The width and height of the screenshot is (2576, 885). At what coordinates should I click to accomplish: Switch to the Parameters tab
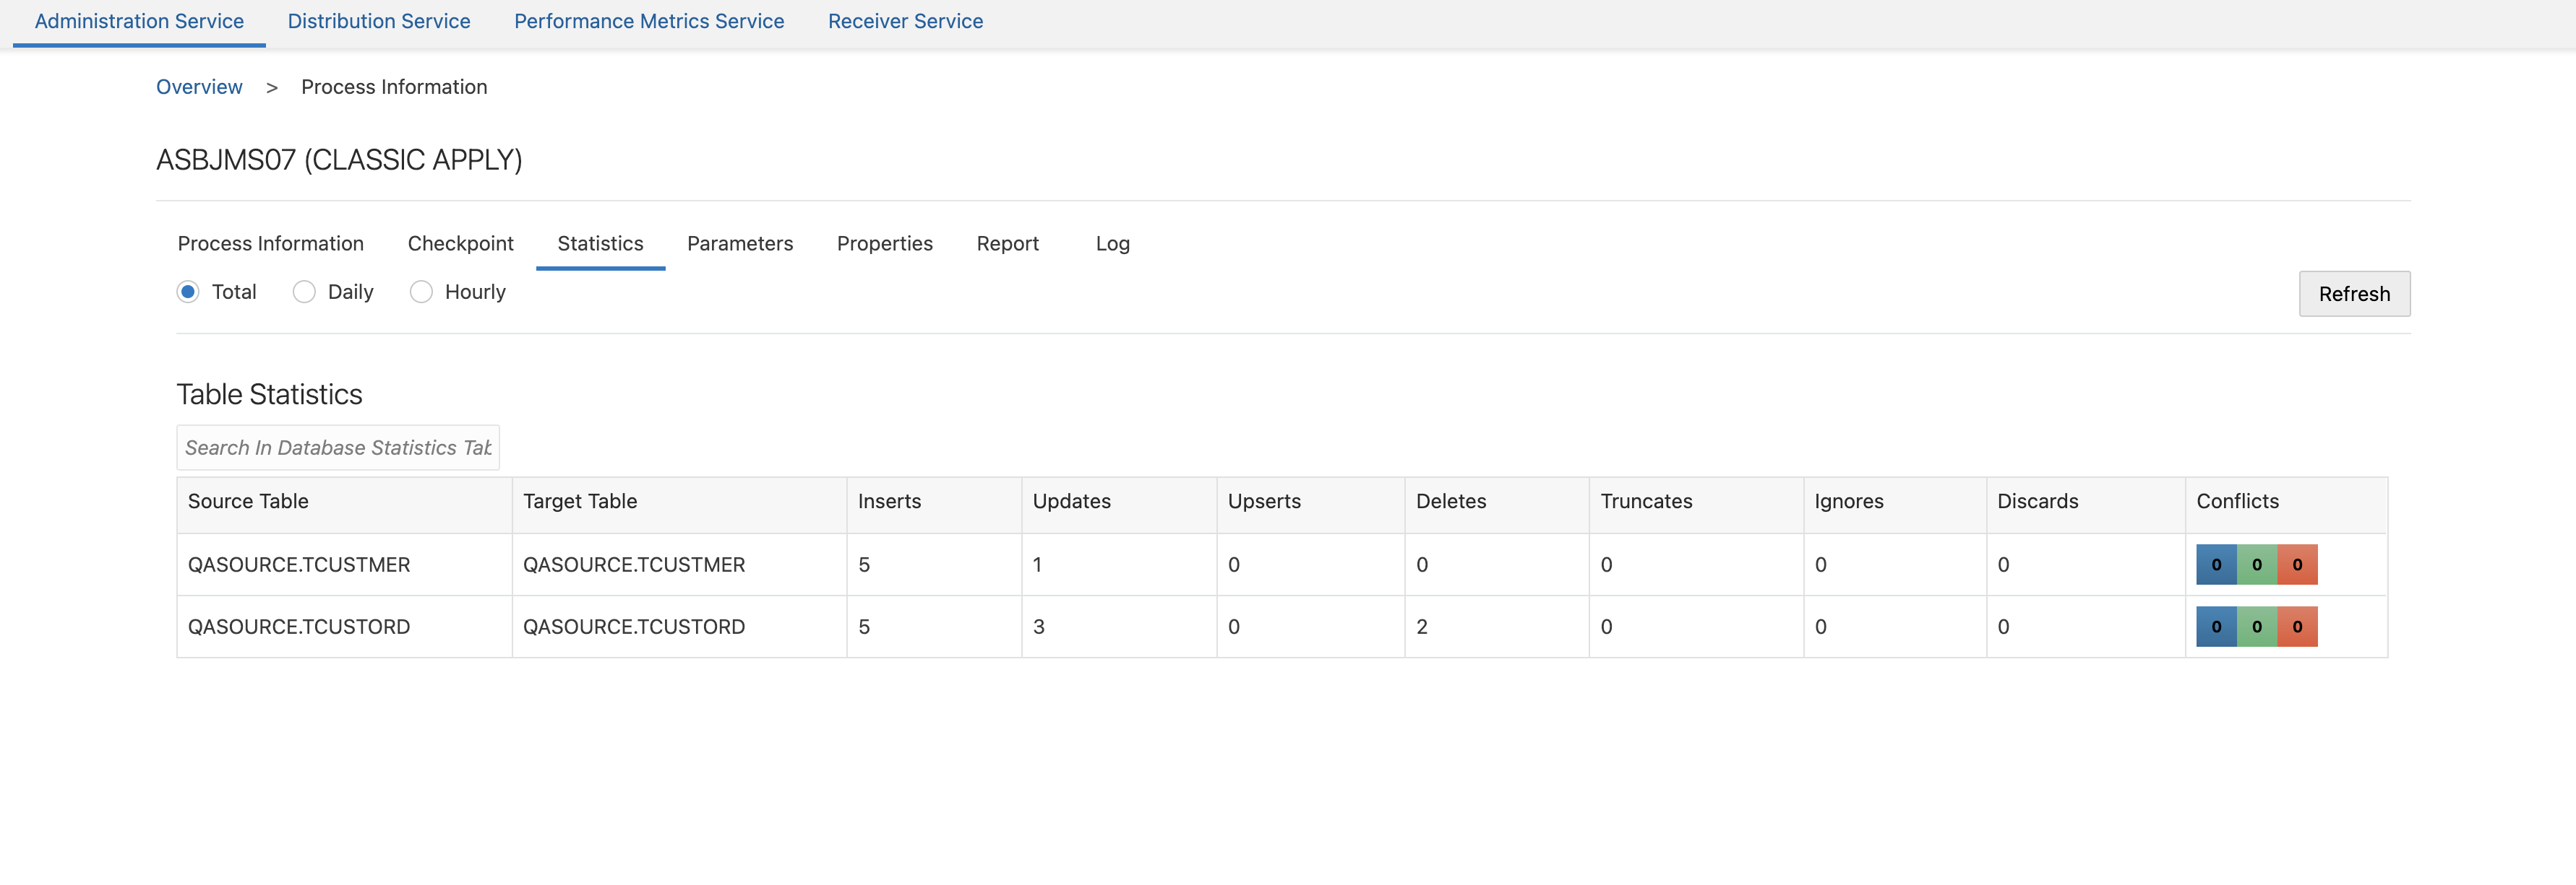(x=739, y=244)
